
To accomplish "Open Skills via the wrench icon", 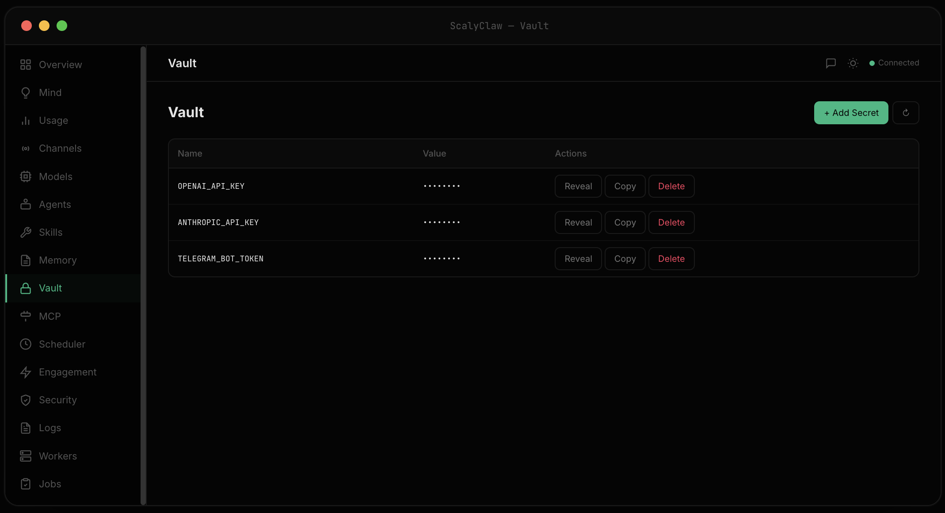I will (x=26, y=232).
